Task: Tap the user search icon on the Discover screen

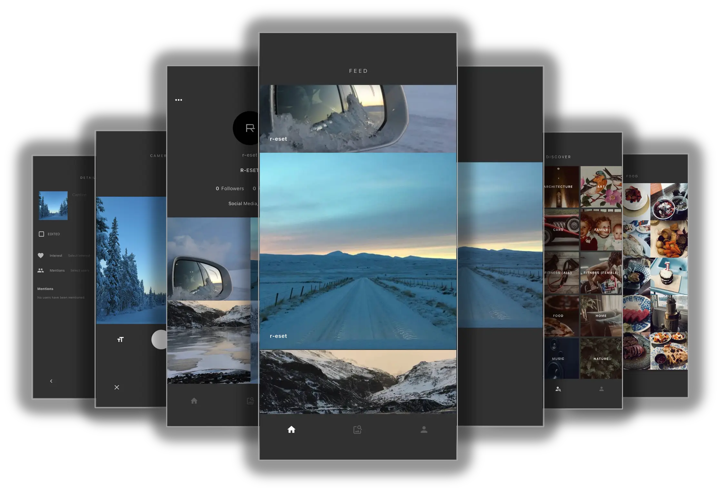Action: tap(558, 389)
